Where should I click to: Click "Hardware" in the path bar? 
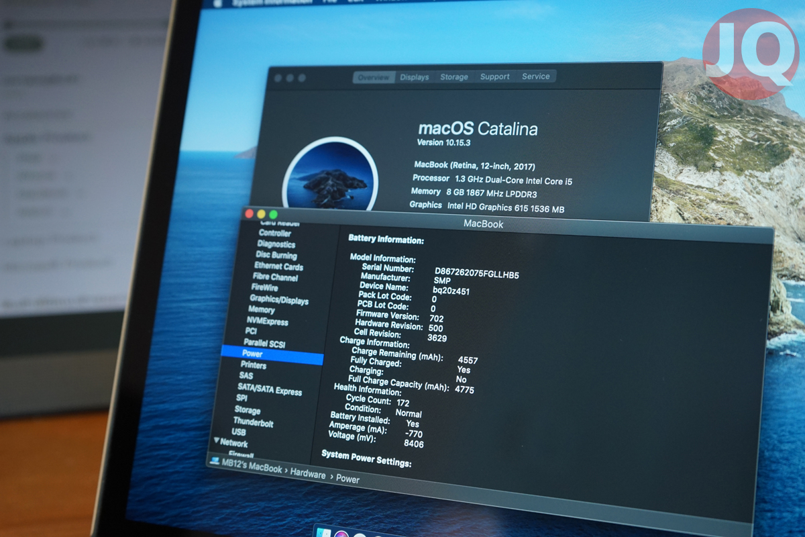(308, 475)
